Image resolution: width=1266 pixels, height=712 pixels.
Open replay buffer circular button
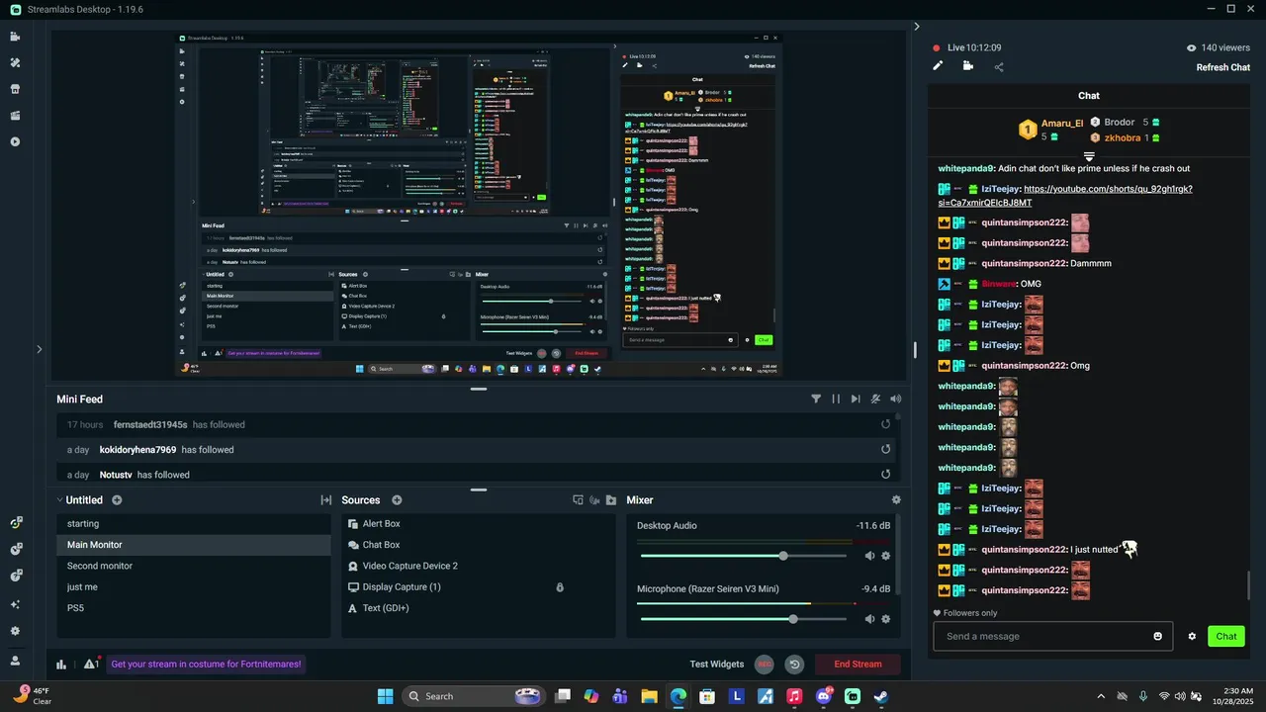tap(794, 665)
